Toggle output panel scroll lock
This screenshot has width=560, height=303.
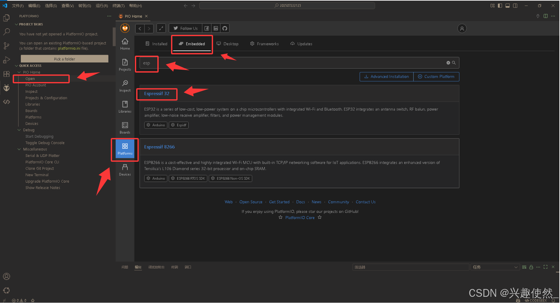click(531, 267)
